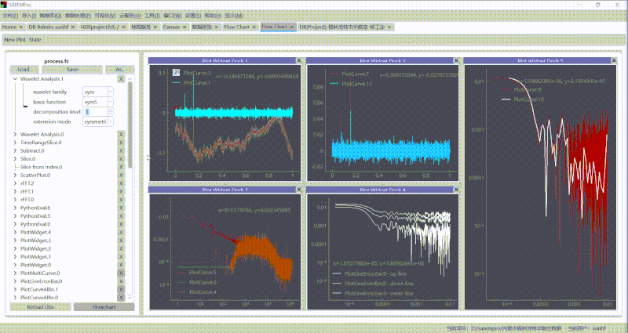Click the Reload Libs button
628x333 pixels.
coord(38,306)
